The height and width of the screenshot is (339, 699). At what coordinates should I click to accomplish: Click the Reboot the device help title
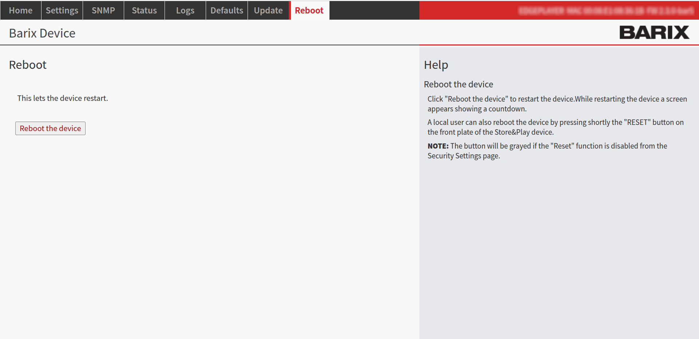[x=458, y=84]
